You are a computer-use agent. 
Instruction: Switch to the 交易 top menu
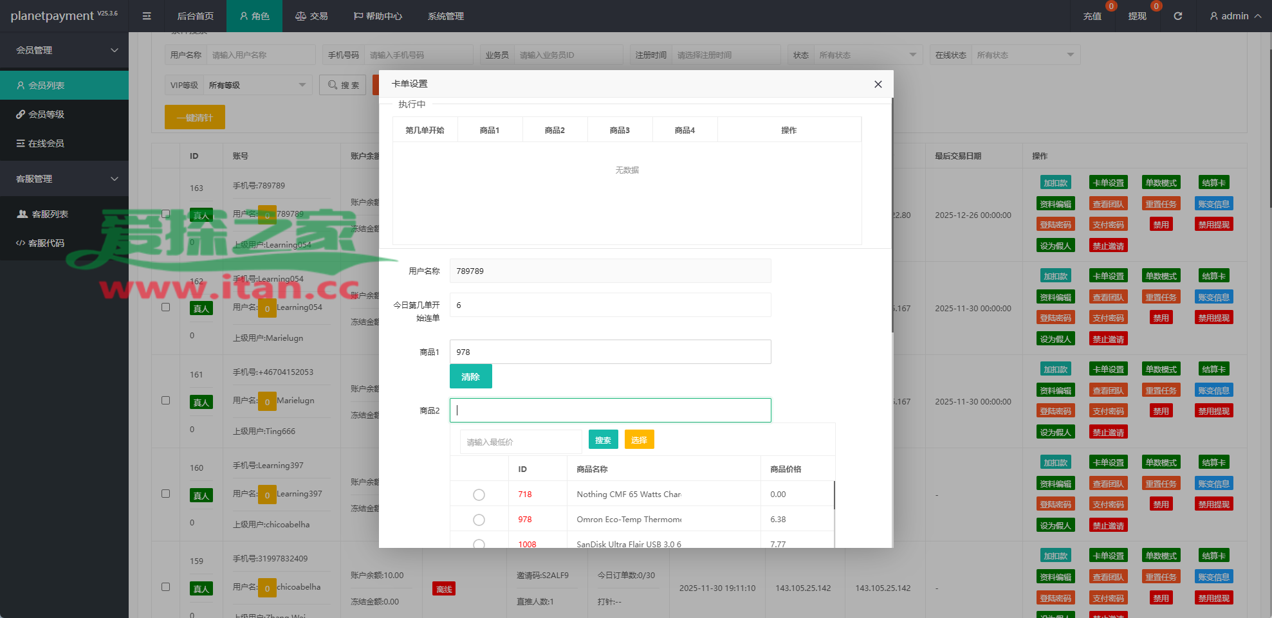(311, 16)
